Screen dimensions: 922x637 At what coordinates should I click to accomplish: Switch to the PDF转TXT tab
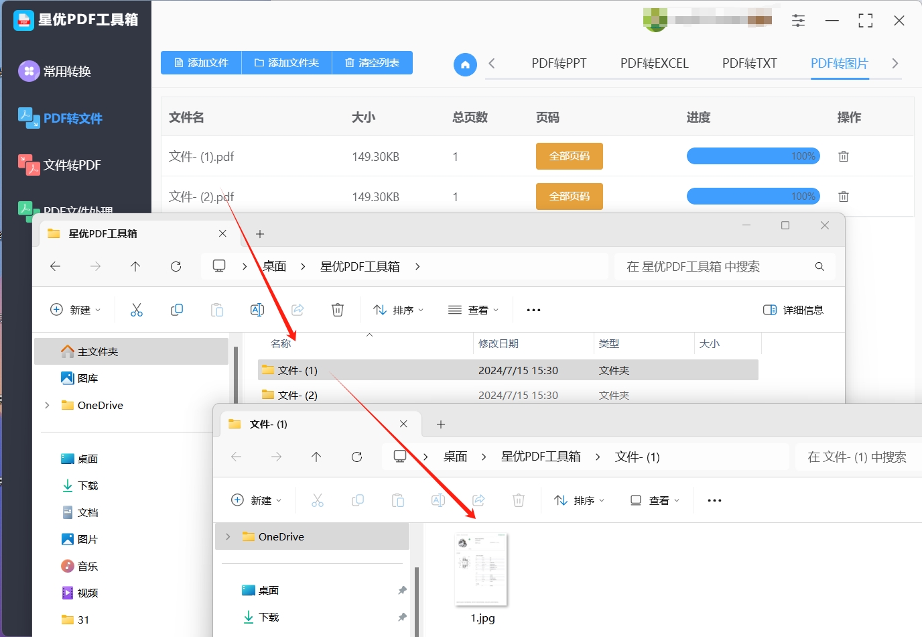749,64
